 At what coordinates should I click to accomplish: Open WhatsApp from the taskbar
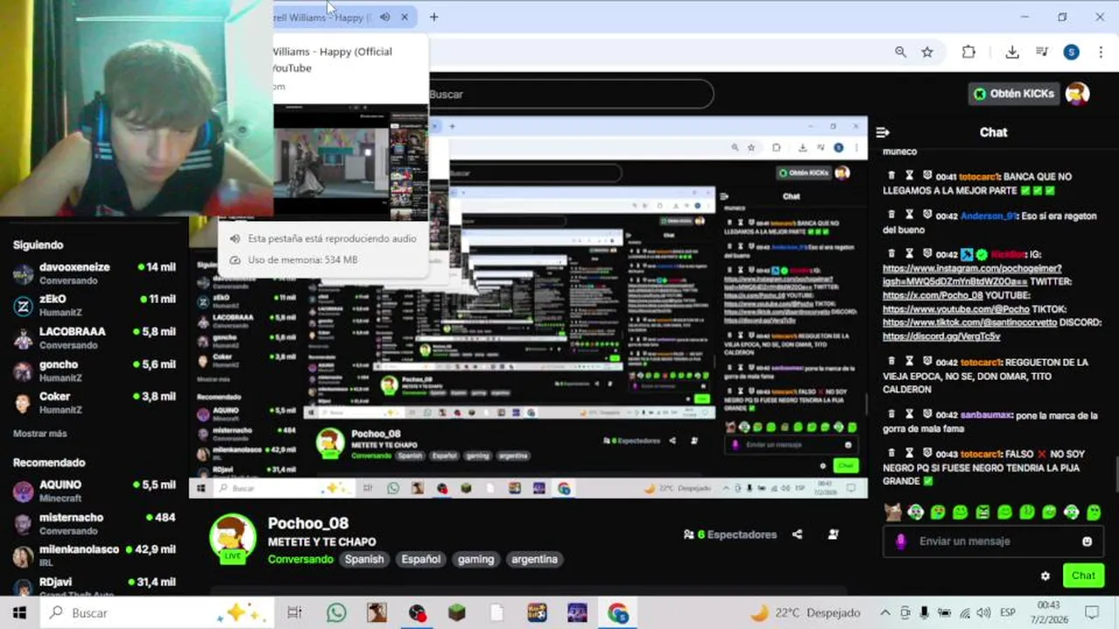(337, 613)
